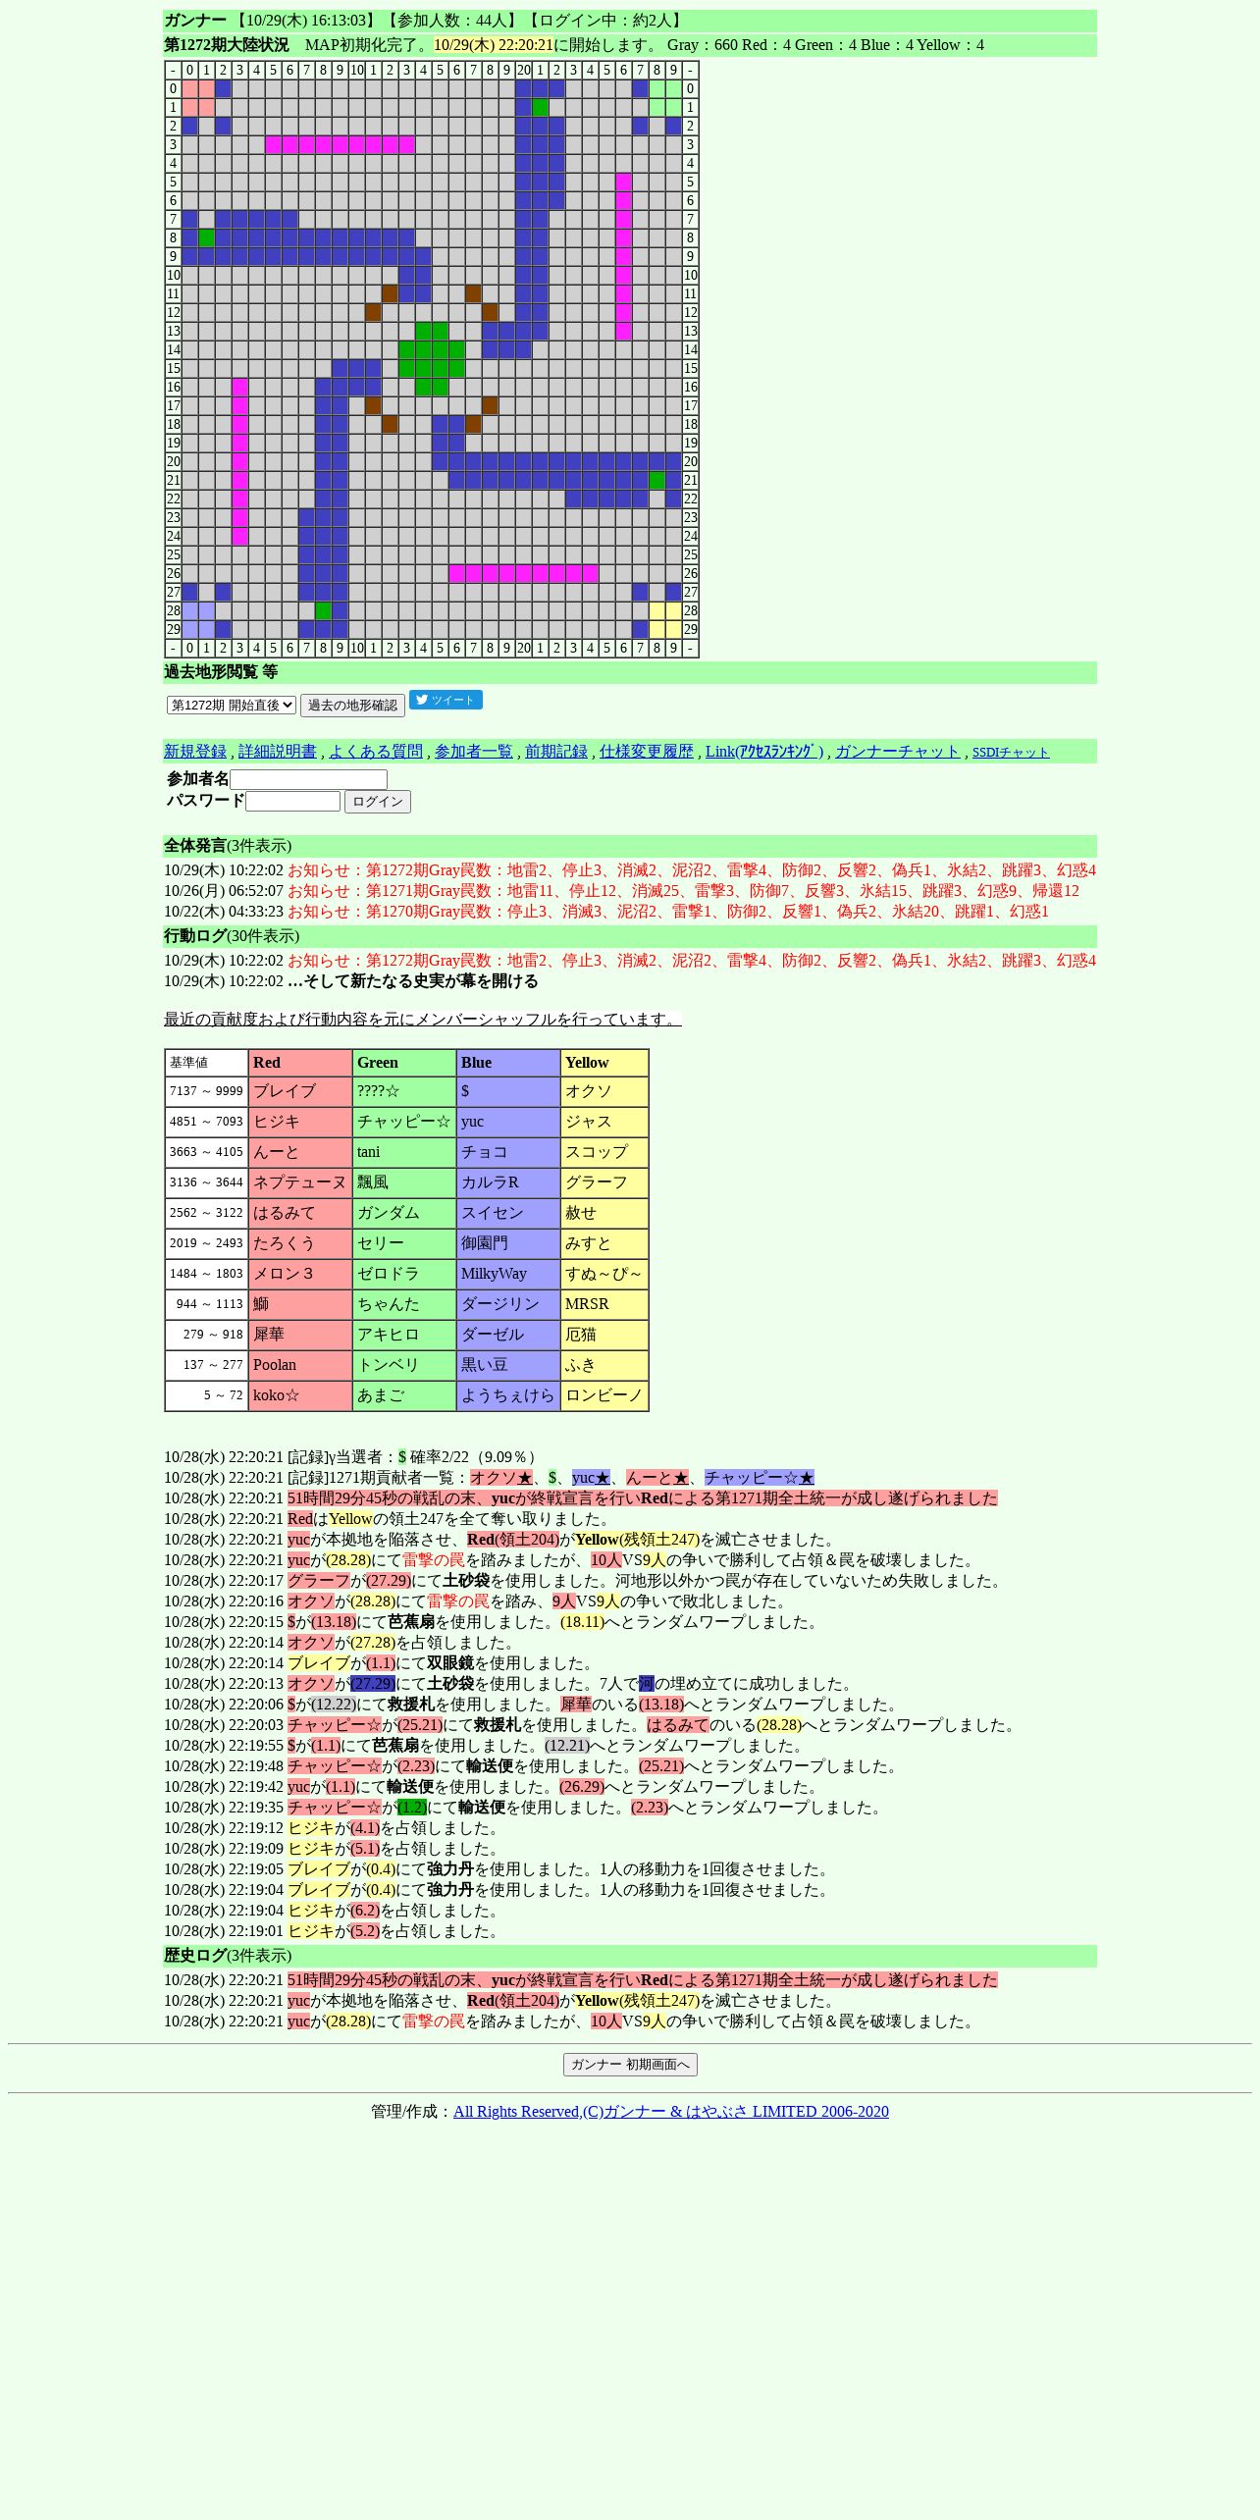Click the 行動ログ section header
Viewport: 1260px width, 2520px height.
point(630,936)
